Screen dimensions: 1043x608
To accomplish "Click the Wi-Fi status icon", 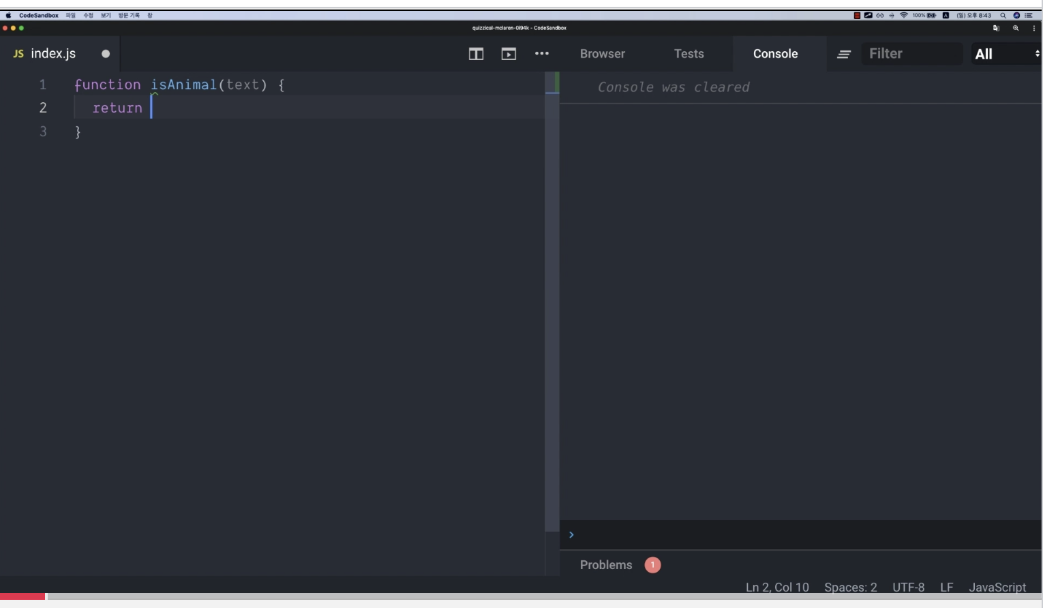I will tap(904, 15).
